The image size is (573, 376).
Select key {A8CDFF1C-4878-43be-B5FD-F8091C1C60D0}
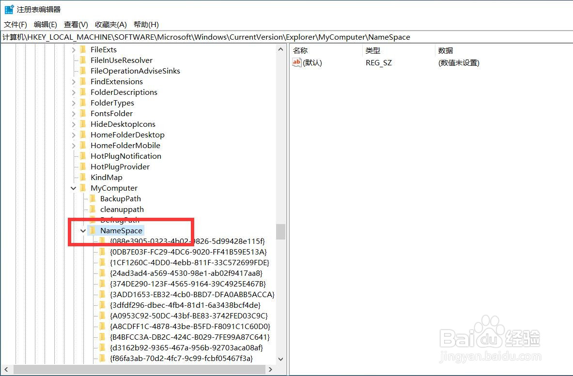point(190,326)
